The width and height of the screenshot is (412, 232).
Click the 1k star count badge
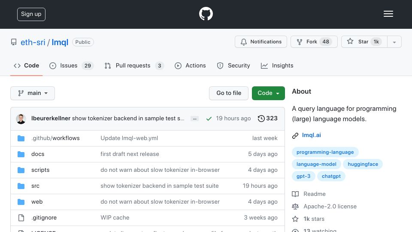tap(376, 42)
